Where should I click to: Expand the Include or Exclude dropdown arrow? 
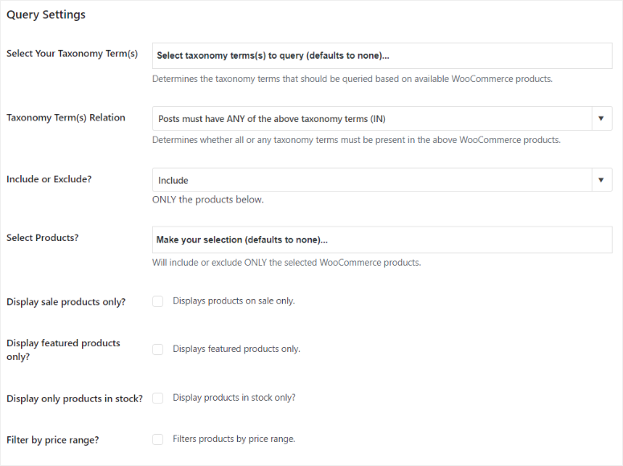click(601, 180)
